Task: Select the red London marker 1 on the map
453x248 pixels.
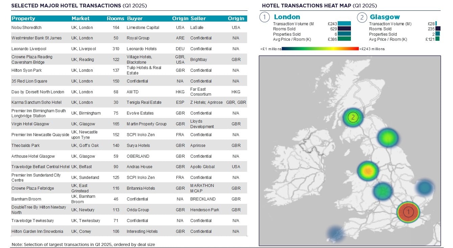Action: (x=408, y=212)
